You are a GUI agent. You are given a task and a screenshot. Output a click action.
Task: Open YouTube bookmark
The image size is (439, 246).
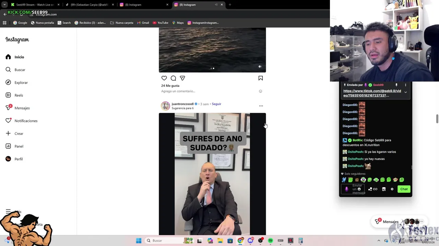click(x=161, y=23)
